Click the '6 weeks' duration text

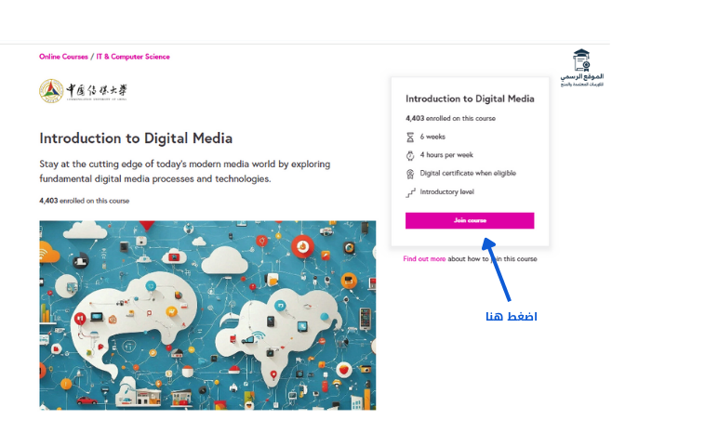coord(432,137)
